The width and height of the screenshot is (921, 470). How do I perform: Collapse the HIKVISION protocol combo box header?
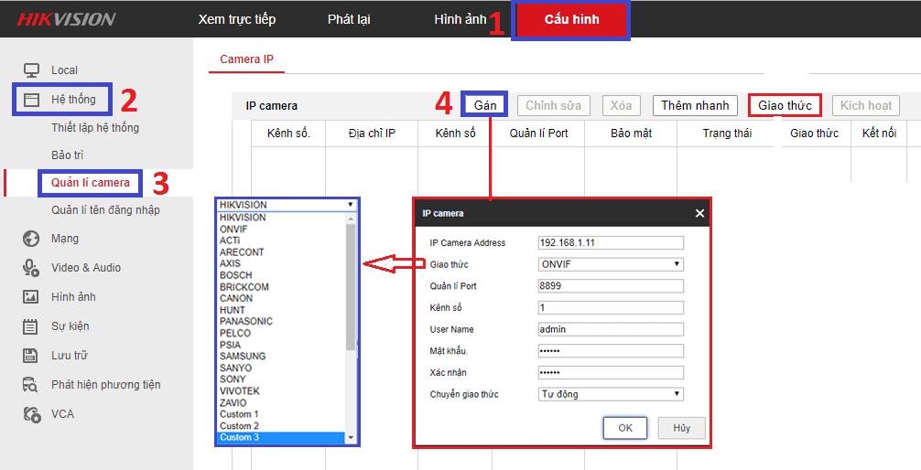pos(287,205)
